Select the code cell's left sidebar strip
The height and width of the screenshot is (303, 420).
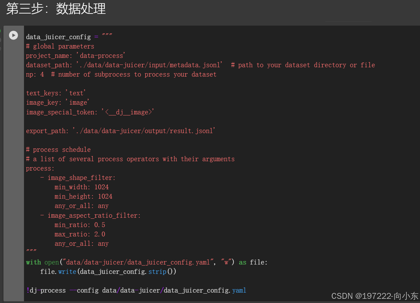point(14,163)
